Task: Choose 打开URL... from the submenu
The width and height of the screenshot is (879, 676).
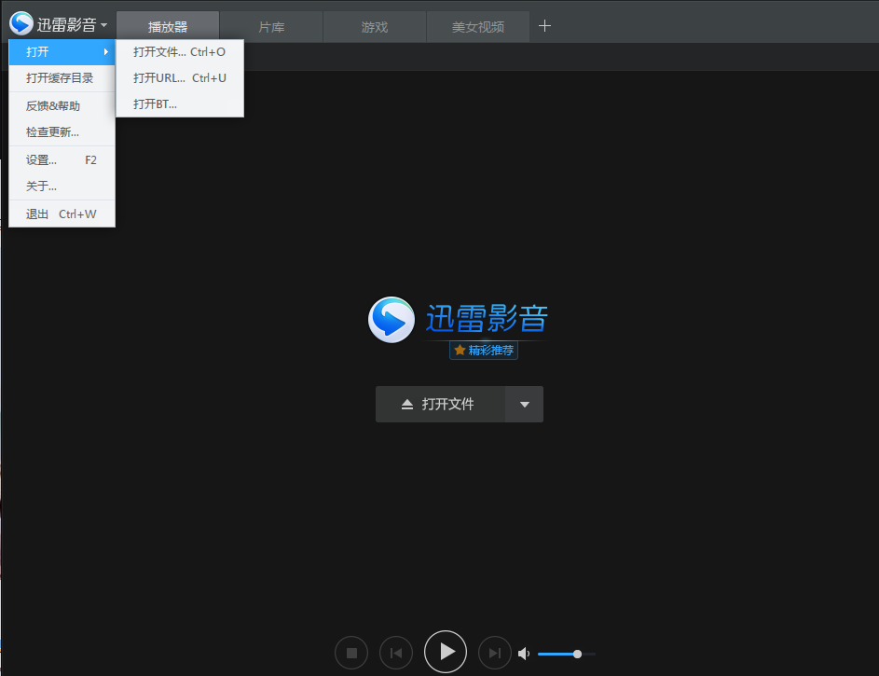Action: [179, 78]
